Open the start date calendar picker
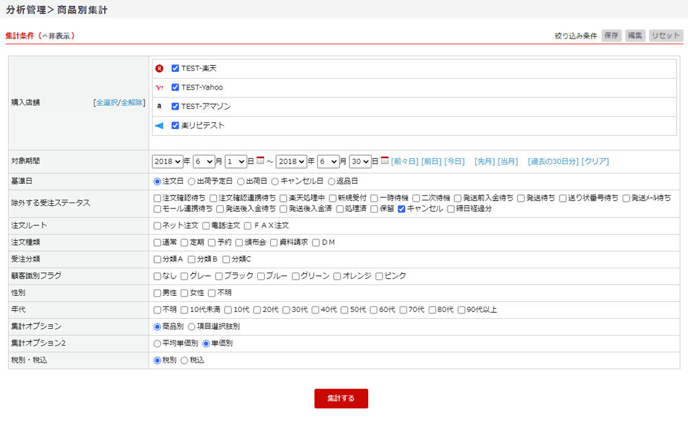The image size is (688, 421). (261, 161)
